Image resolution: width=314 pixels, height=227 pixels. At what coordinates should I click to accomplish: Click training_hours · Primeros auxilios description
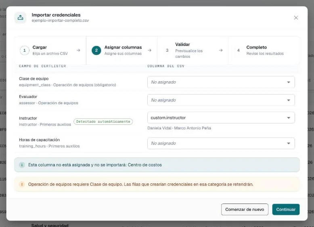(49, 146)
